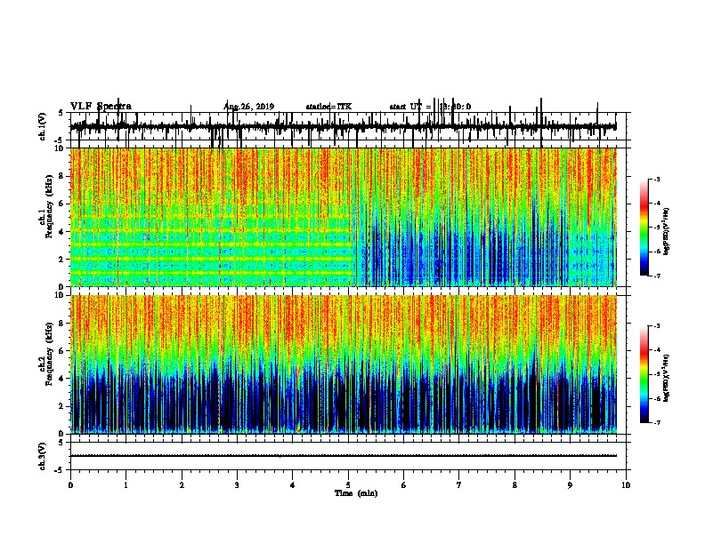The height and width of the screenshot is (544, 705).
Task: Select the "Aug.26, 2019" date text
Action: point(248,107)
